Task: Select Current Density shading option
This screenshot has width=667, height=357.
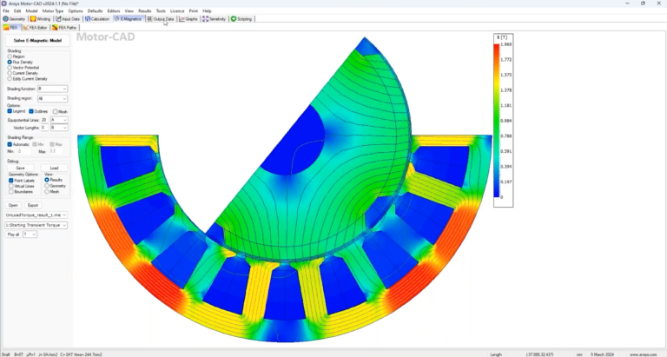Action: point(10,73)
